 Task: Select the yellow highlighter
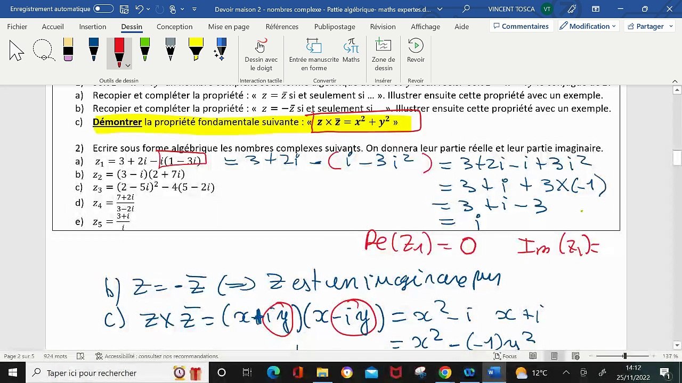196,50
